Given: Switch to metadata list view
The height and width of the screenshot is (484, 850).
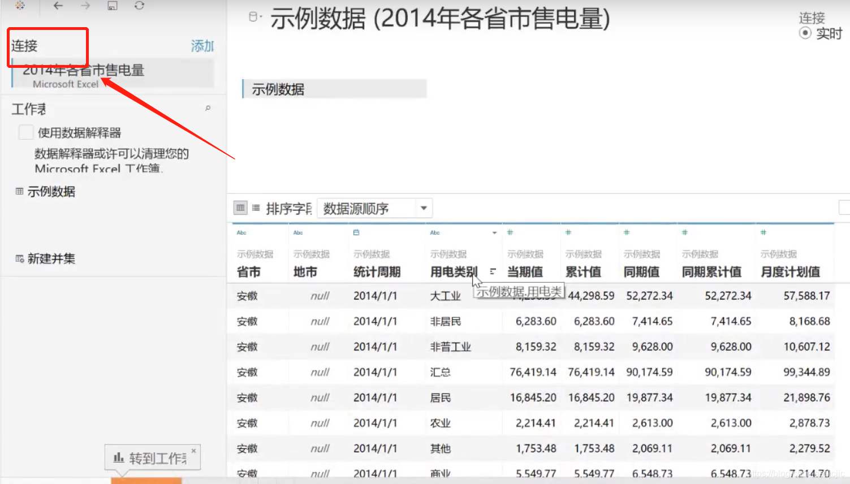Looking at the screenshot, I should 256,208.
